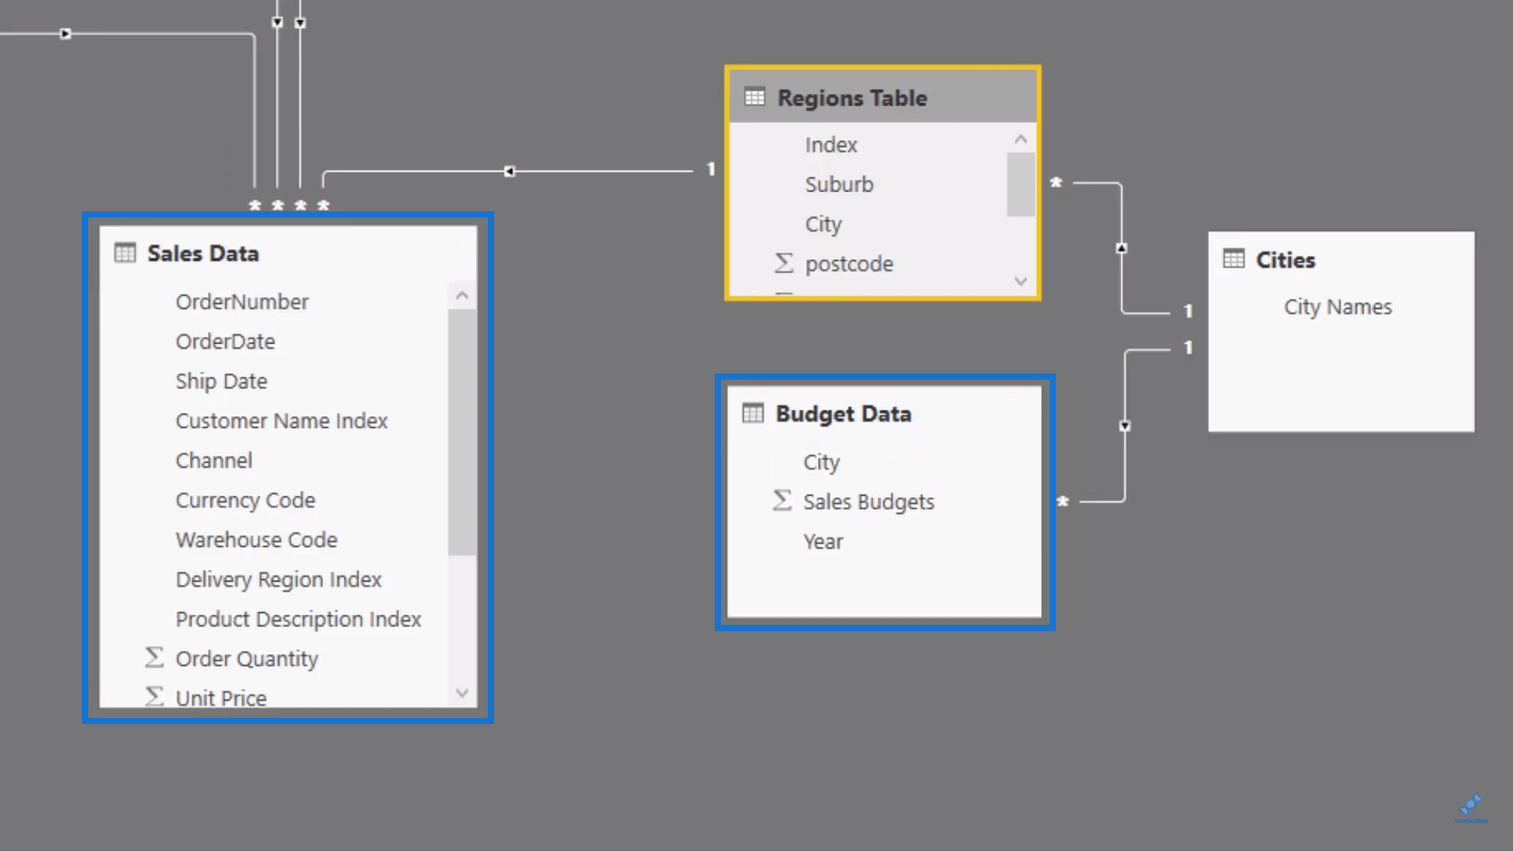
Task: Click the Regions Table icon
Action: click(754, 97)
